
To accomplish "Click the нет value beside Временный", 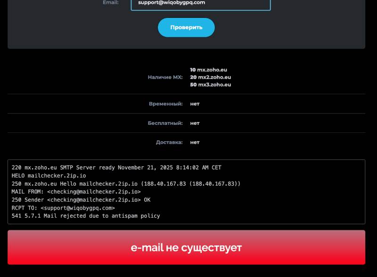I will 195,104.
